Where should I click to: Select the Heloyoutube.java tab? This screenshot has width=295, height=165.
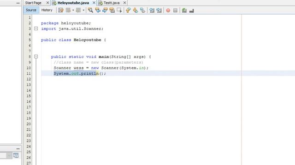coord(73,3)
